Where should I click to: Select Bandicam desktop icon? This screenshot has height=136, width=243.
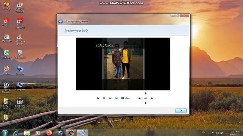pos(20,103)
